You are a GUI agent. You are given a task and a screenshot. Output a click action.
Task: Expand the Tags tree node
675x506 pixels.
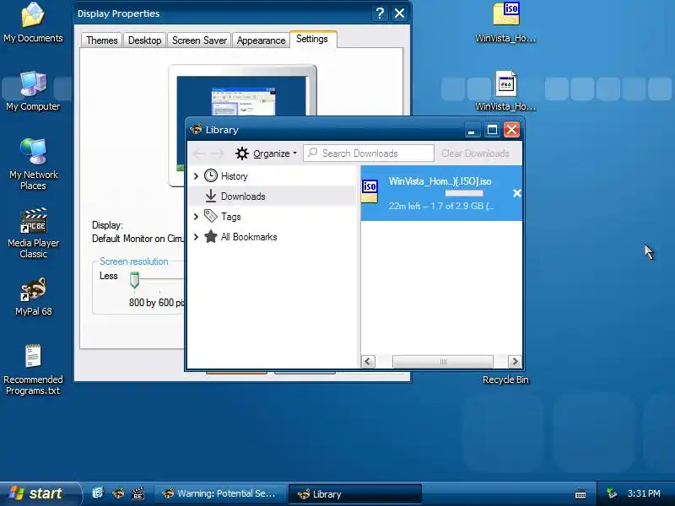[196, 216]
